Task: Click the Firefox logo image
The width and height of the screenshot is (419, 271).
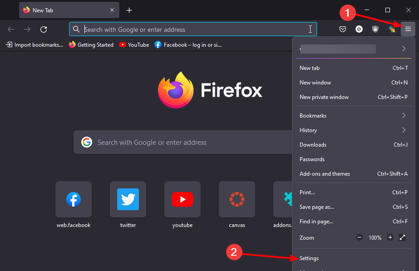Action: 176,90
